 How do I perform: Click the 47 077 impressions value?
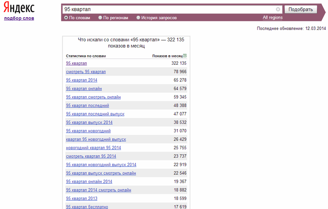tap(180, 114)
